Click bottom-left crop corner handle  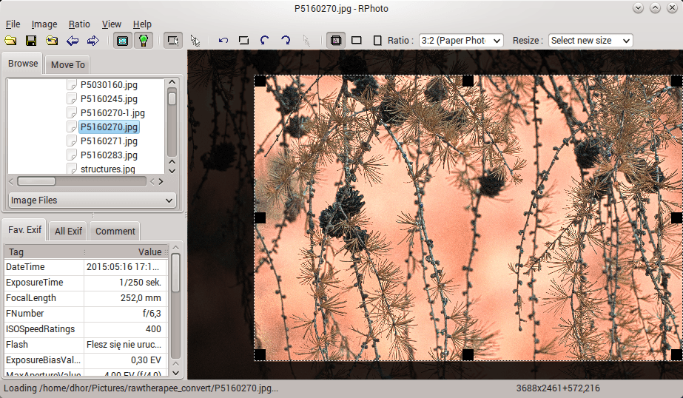pos(260,355)
